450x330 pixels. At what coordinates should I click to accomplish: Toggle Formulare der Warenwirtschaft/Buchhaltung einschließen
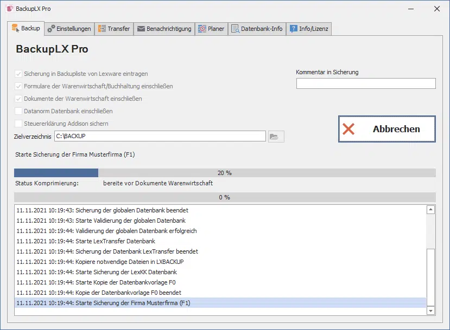(x=18, y=86)
